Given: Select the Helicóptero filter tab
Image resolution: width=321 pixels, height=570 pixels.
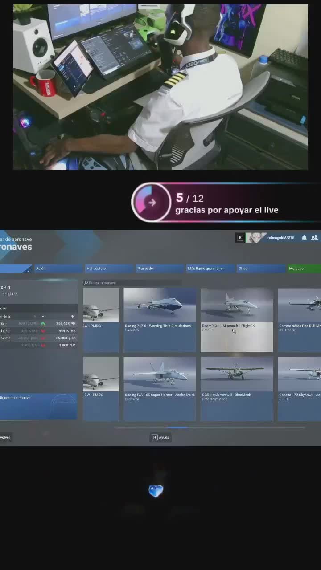Looking at the screenshot, I should [109, 269].
